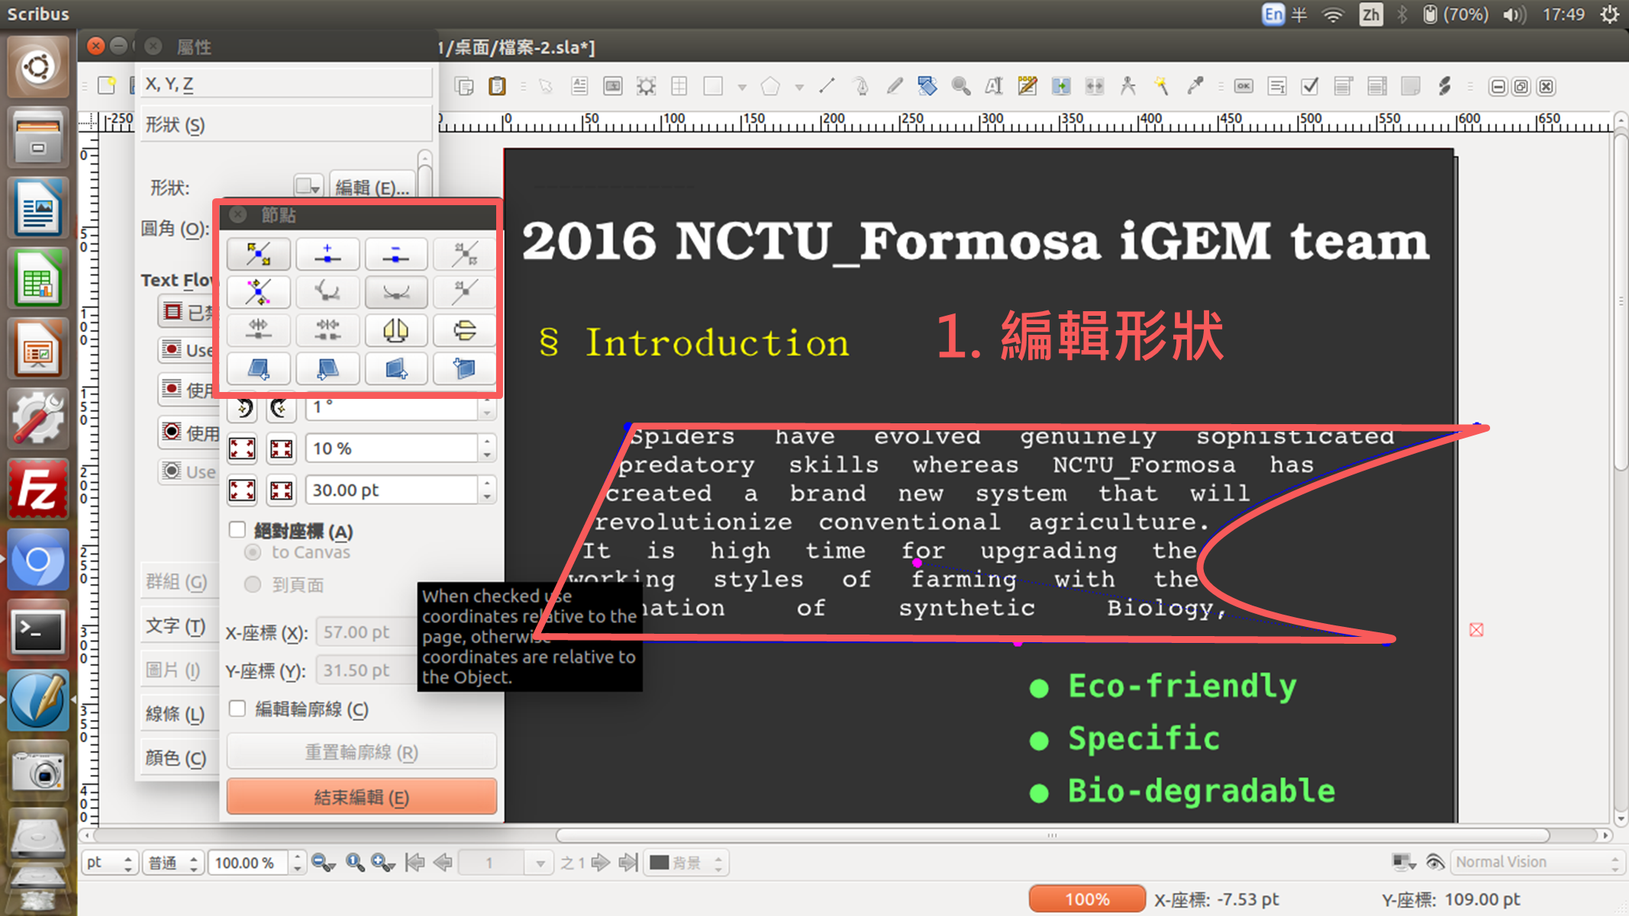
Task: Shear the path upwards
Action: [395, 369]
